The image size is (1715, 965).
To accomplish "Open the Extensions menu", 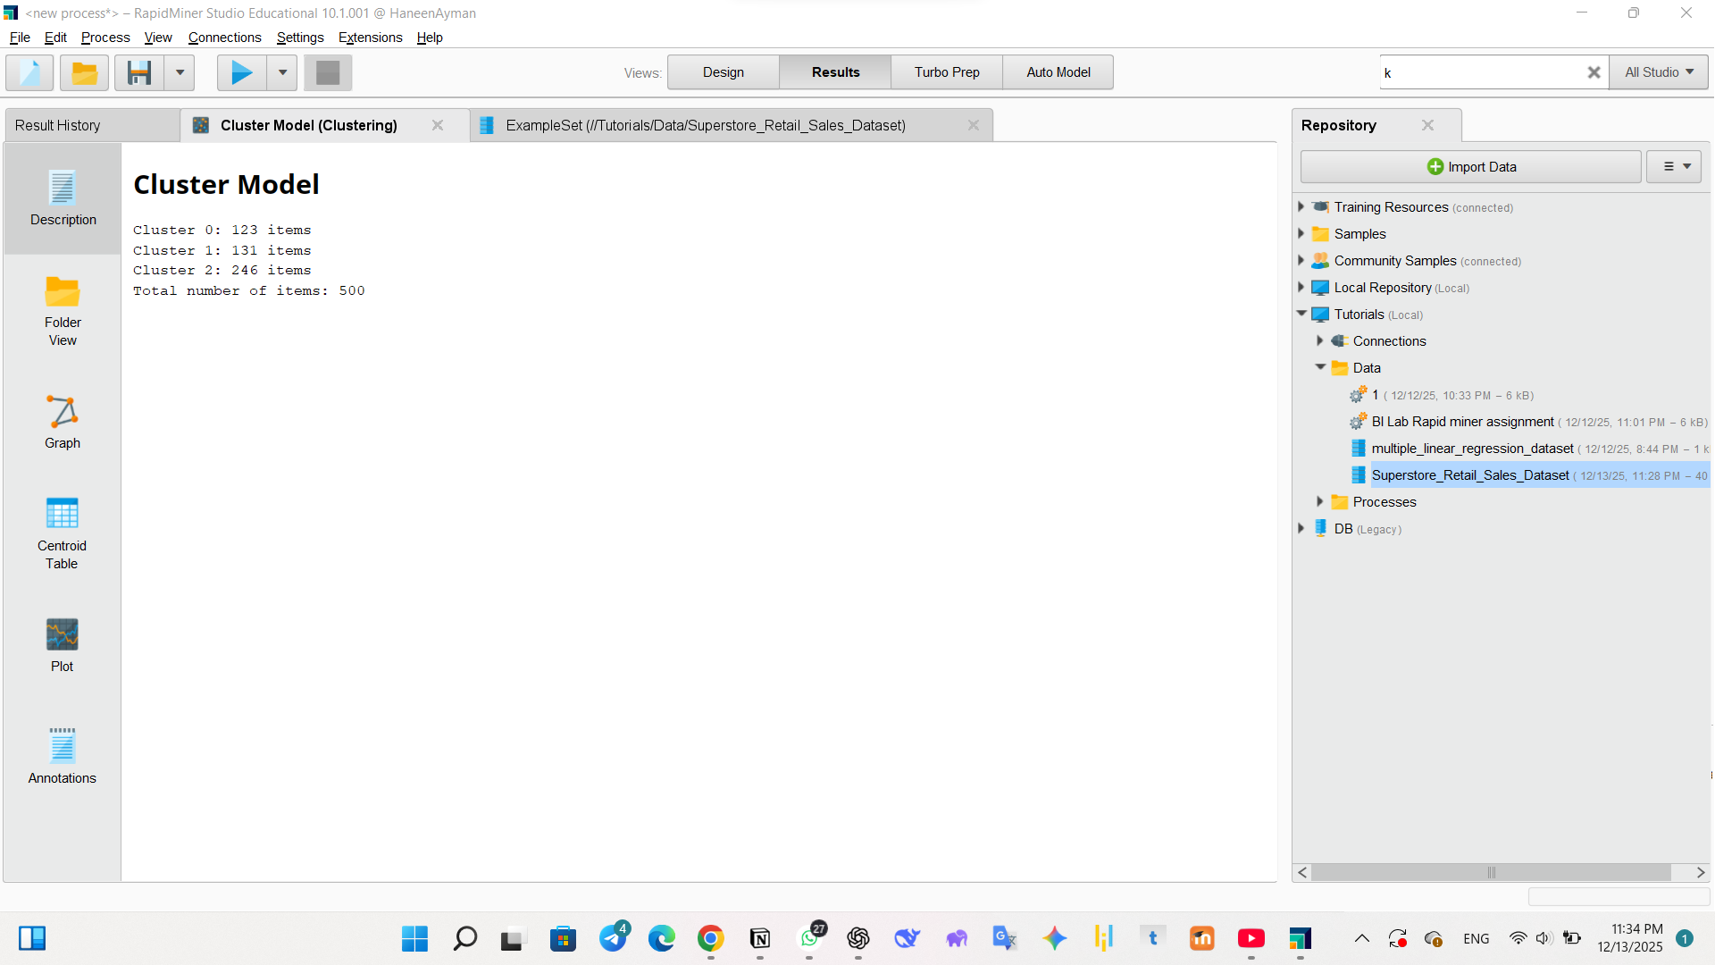I will (370, 38).
